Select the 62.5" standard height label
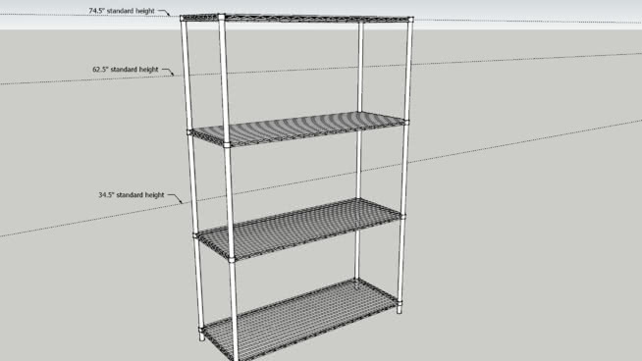The width and height of the screenshot is (642, 361). [125, 70]
